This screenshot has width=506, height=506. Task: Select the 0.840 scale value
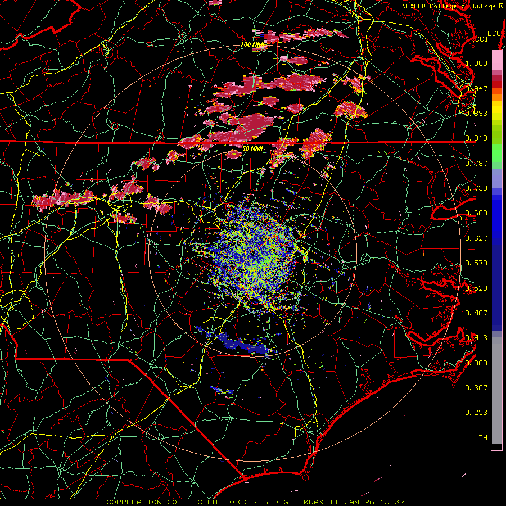[476, 138]
